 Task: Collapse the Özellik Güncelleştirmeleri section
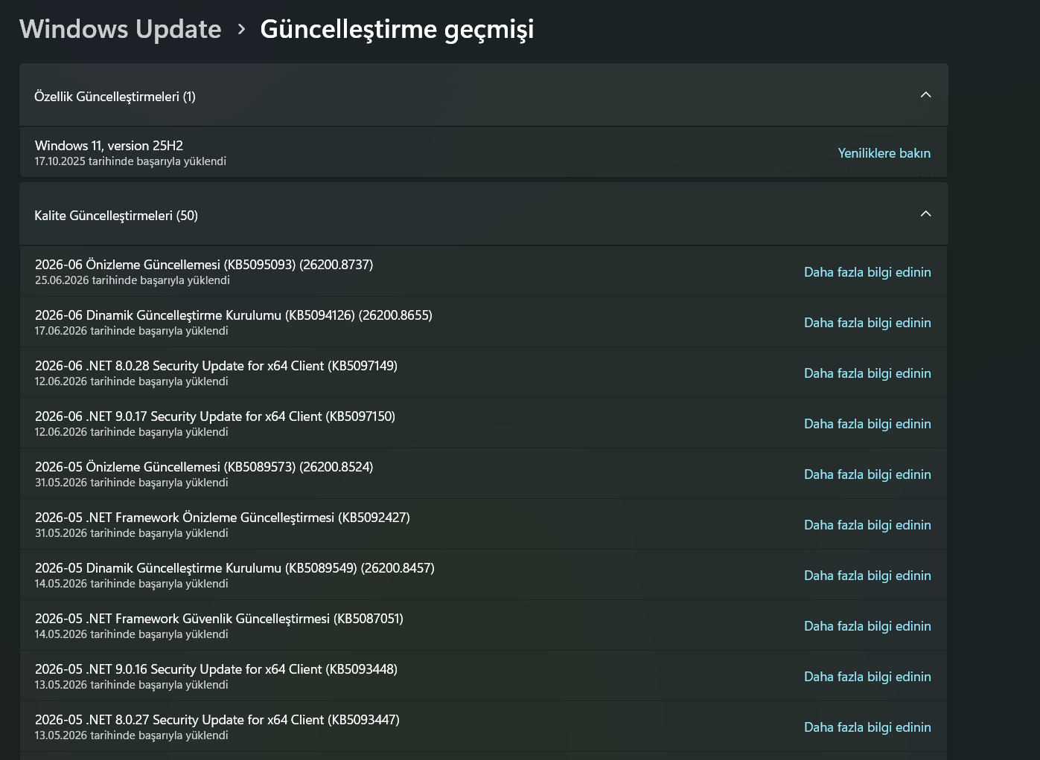(925, 95)
